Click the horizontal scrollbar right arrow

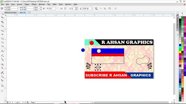pyautogui.click(x=172, y=102)
